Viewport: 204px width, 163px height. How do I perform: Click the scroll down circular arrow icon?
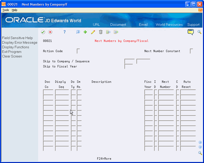(200, 147)
